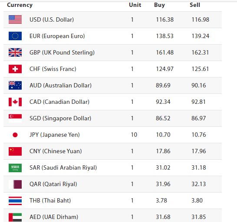Click the United States flag icon
The image size is (237, 222).
(x=15, y=19)
